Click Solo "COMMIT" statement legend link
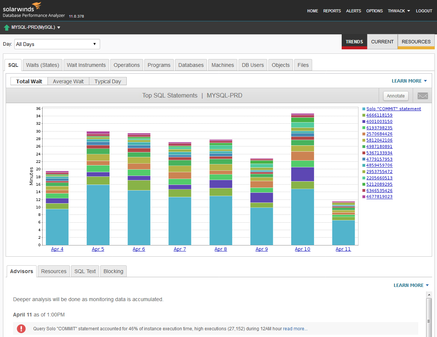This screenshot has width=437, height=337. pos(394,109)
